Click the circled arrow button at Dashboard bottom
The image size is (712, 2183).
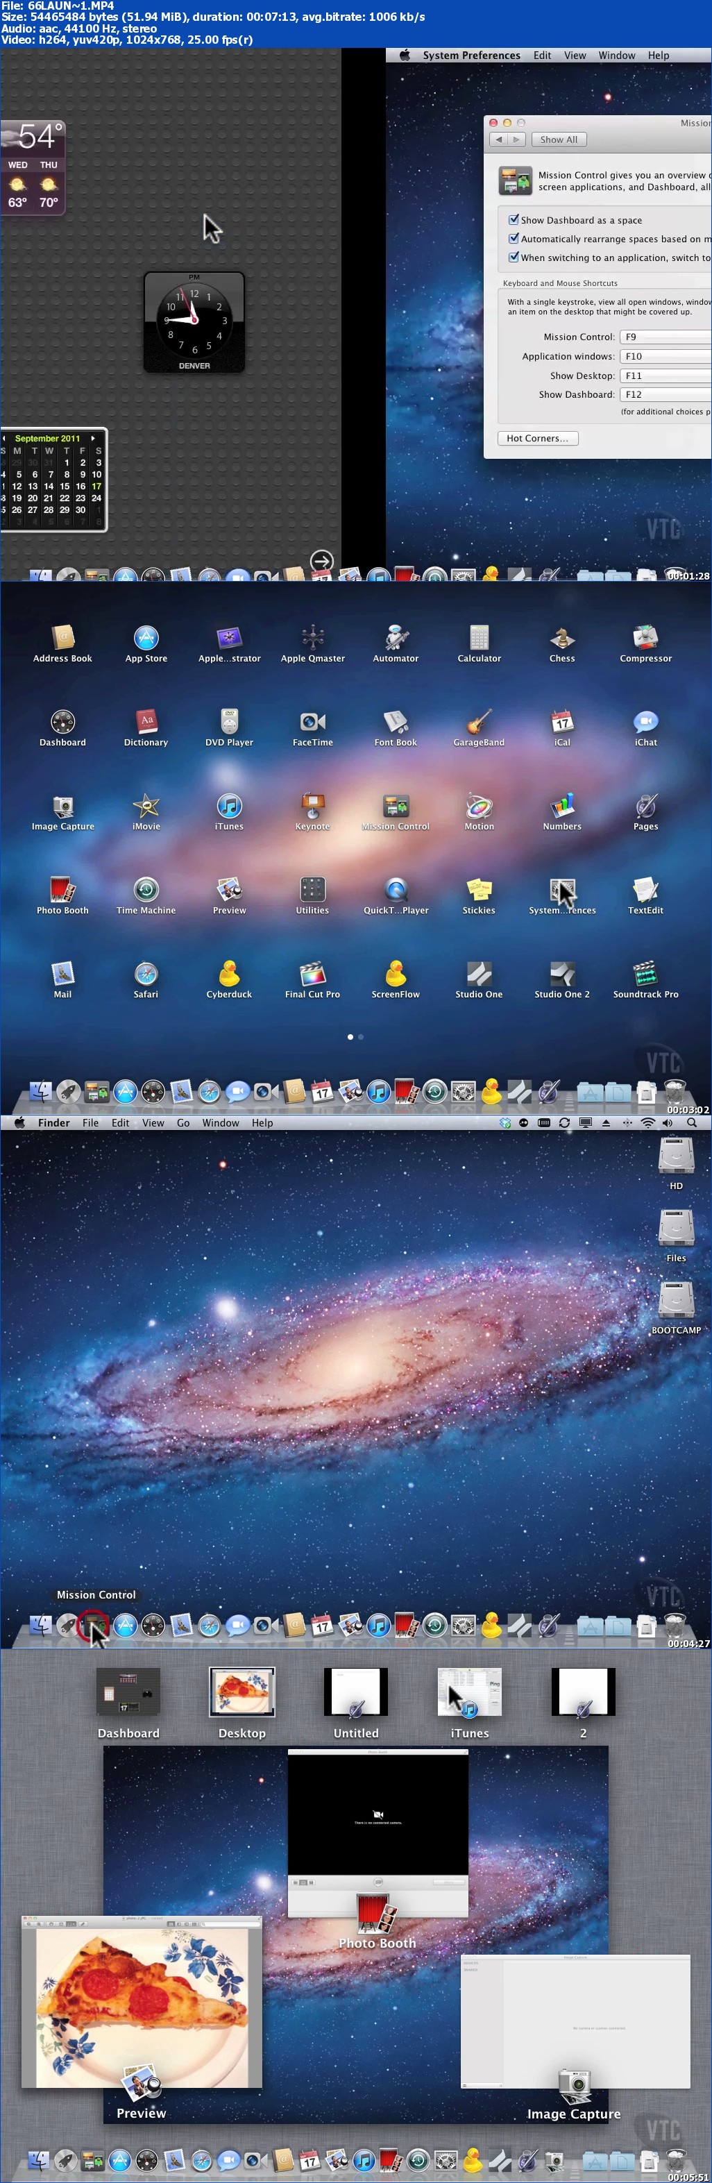coord(321,560)
